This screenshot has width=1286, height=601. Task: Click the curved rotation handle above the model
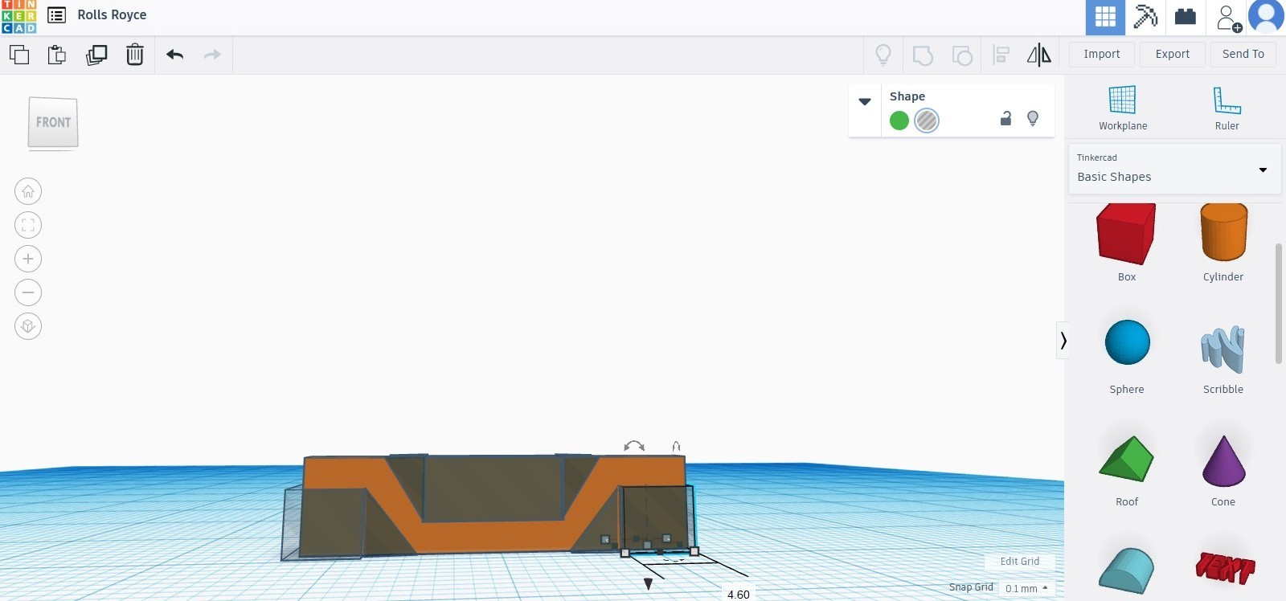(x=634, y=446)
